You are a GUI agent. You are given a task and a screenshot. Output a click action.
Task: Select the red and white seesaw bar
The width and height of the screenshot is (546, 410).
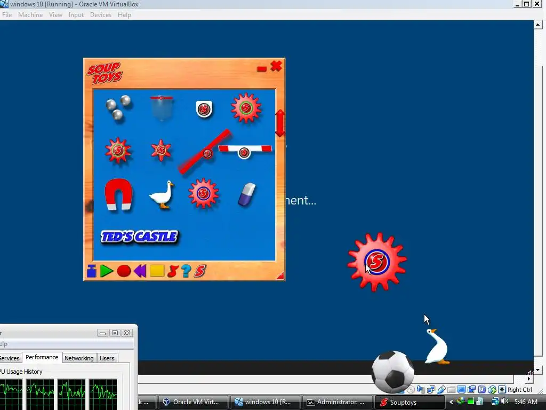coord(245,151)
